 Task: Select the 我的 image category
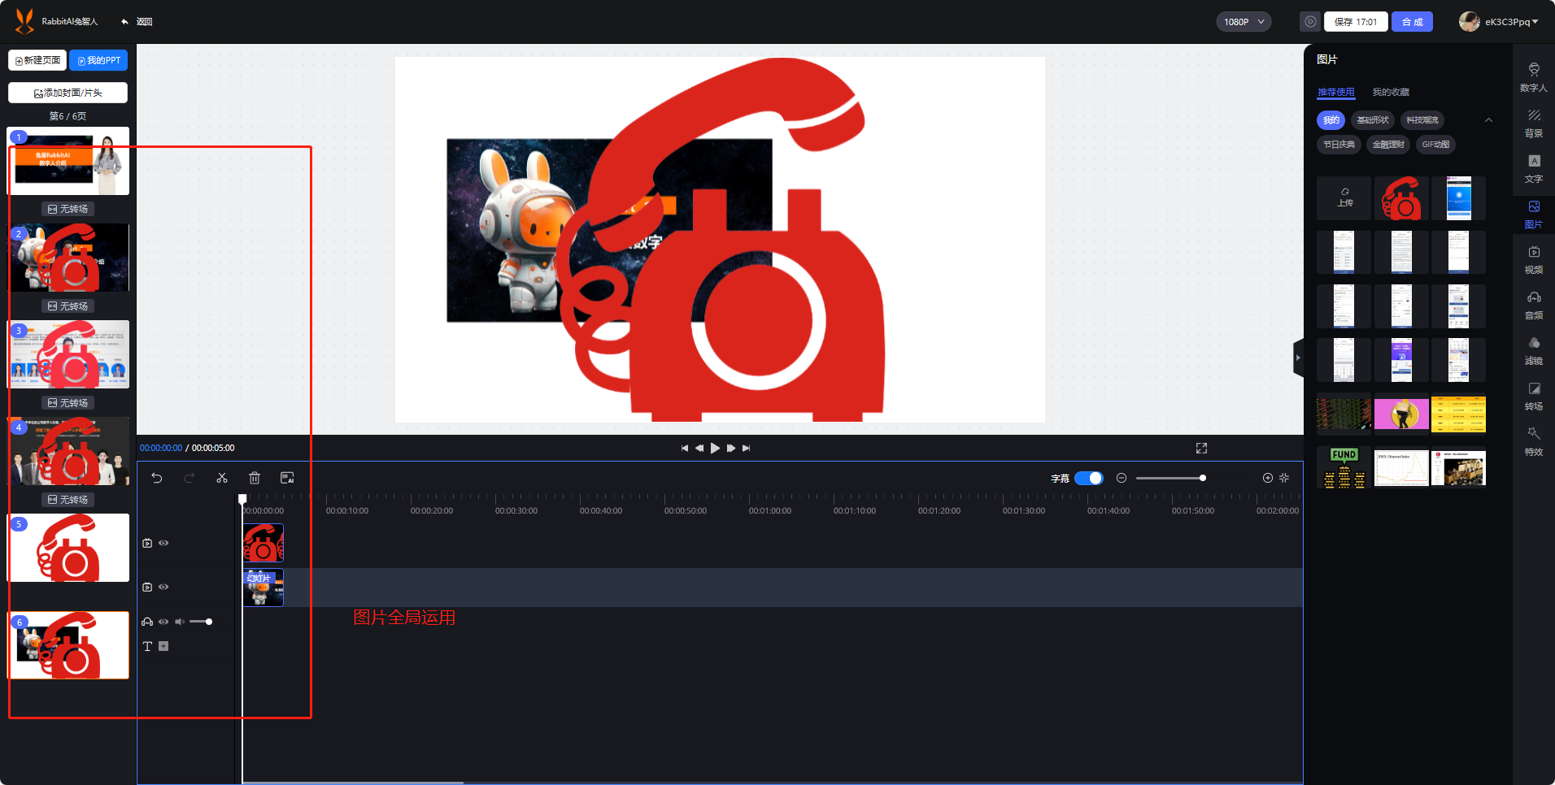pos(1331,120)
